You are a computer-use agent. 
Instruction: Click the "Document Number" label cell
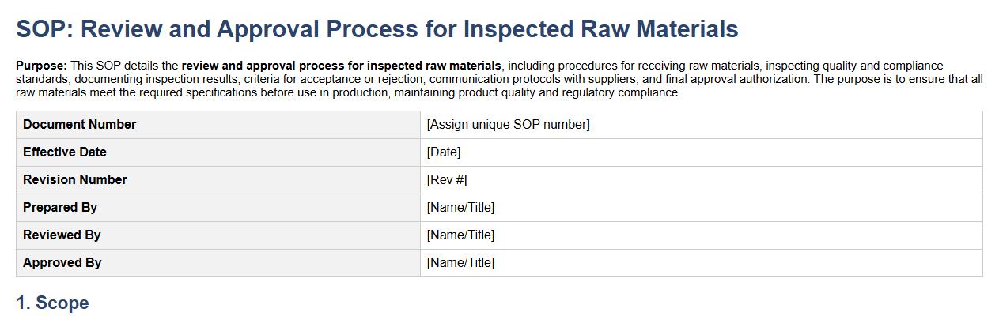pos(79,125)
